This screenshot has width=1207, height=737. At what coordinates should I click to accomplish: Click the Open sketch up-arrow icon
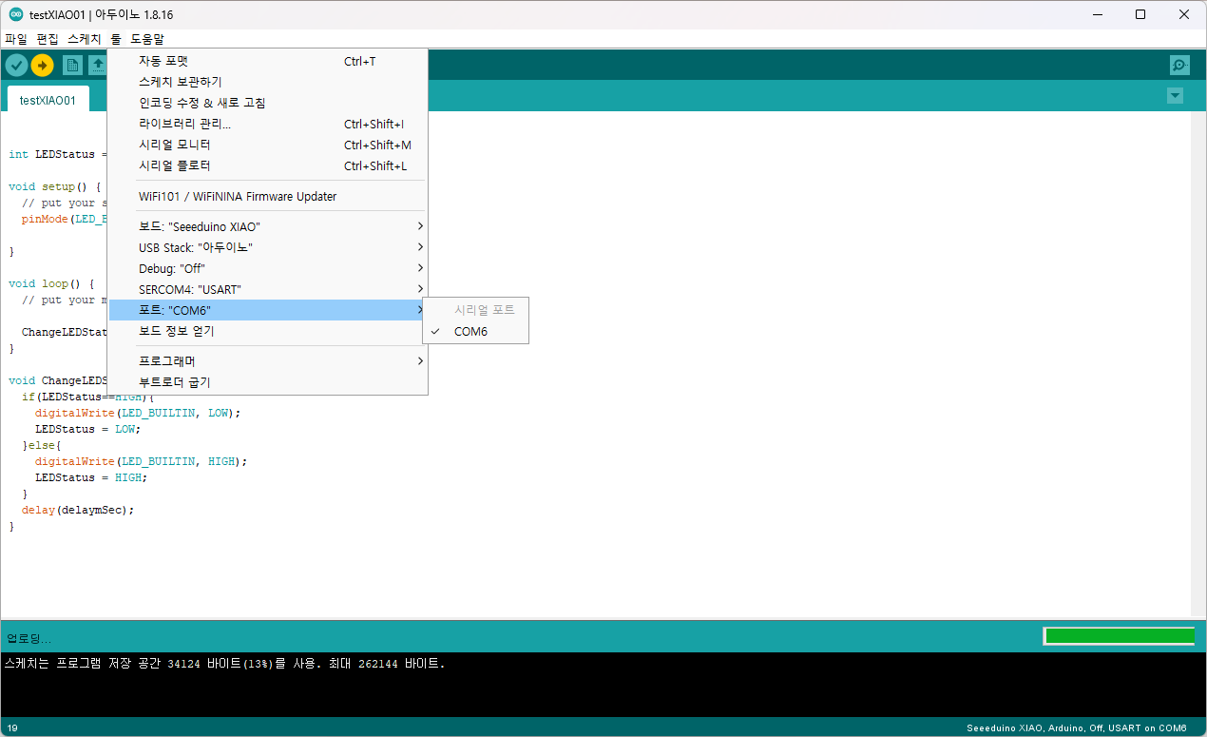[97, 66]
